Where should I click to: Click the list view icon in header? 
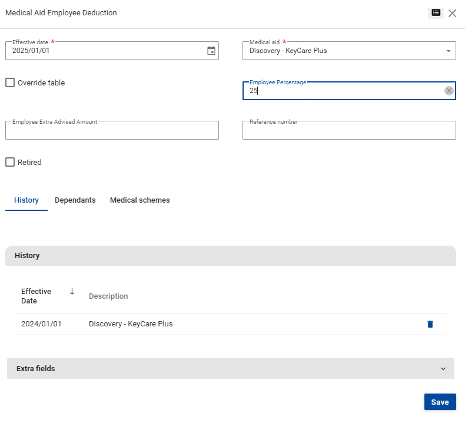(436, 13)
